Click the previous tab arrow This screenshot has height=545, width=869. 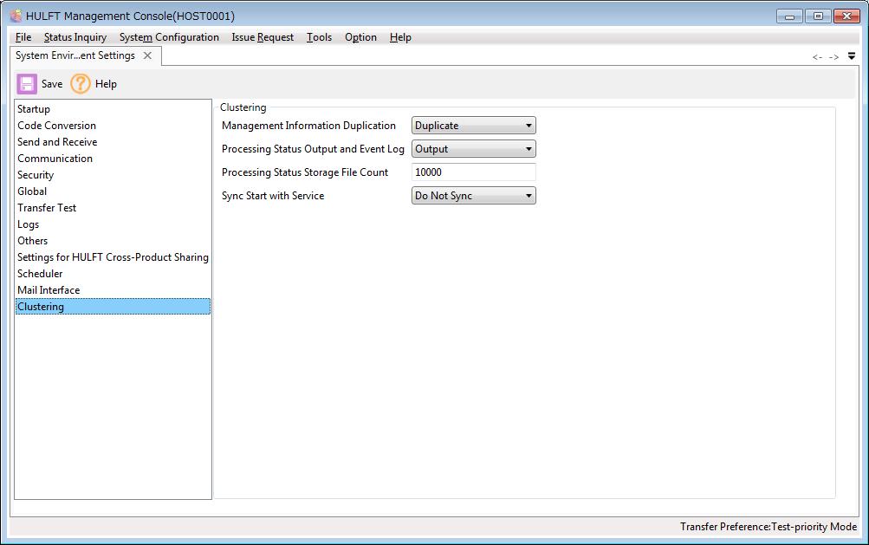click(817, 57)
